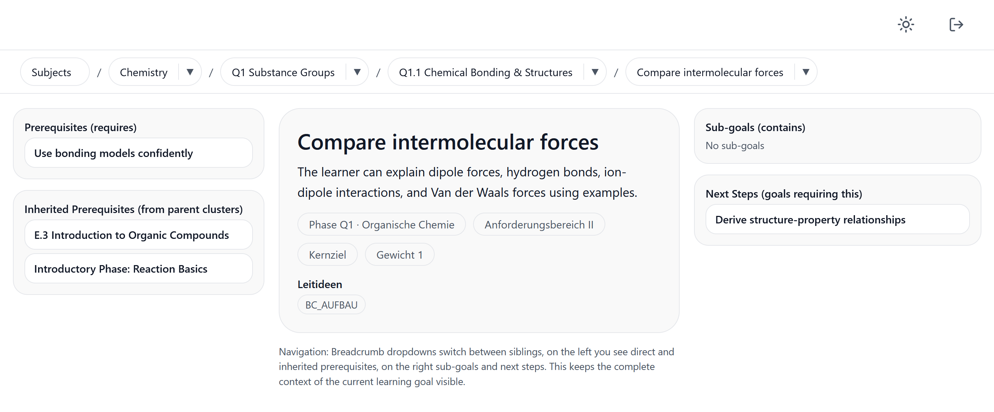Select the Kernziel tag
The height and width of the screenshot is (412, 994).
(x=327, y=255)
